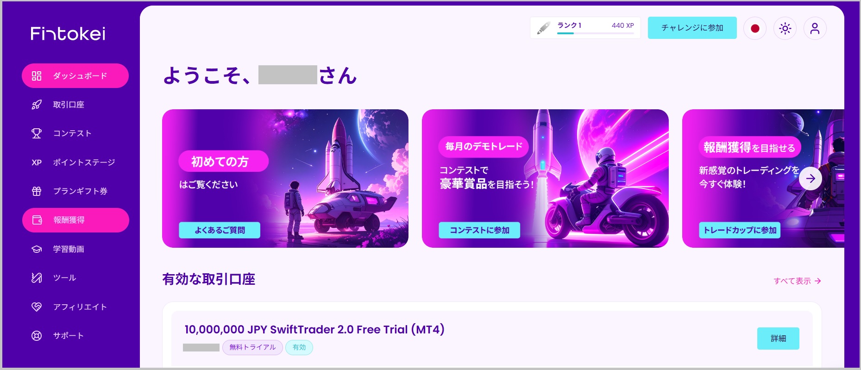Click the よくあるご質問 banner button
The height and width of the screenshot is (370, 861).
(220, 230)
